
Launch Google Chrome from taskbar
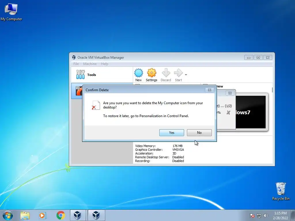[60, 215]
